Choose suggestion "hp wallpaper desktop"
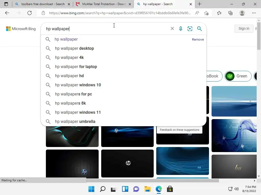The height and width of the screenshot is (195, 261). (124, 48)
